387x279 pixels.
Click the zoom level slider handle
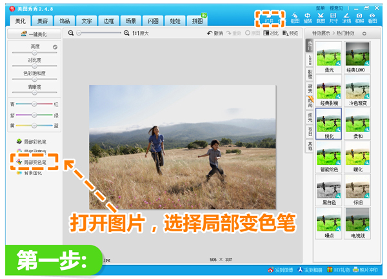pos(79,33)
